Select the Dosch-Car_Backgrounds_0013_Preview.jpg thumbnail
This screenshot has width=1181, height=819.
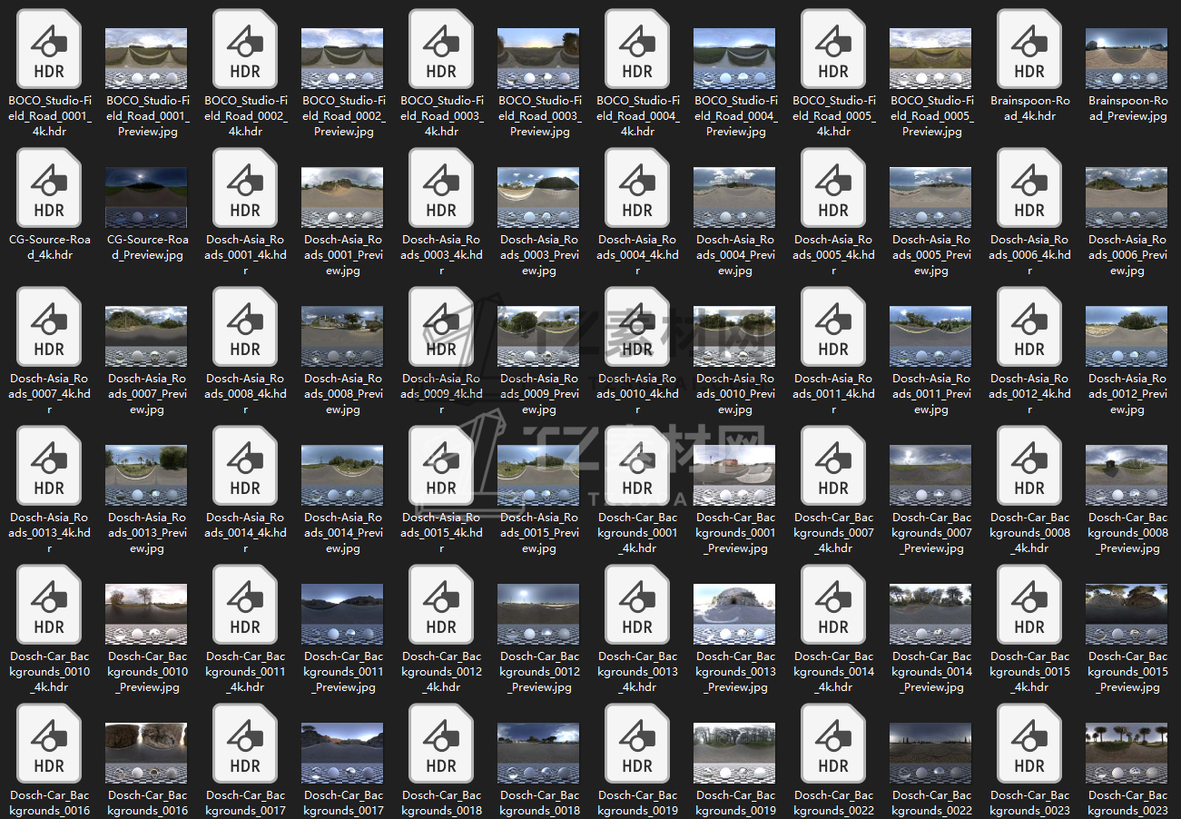click(x=735, y=614)
